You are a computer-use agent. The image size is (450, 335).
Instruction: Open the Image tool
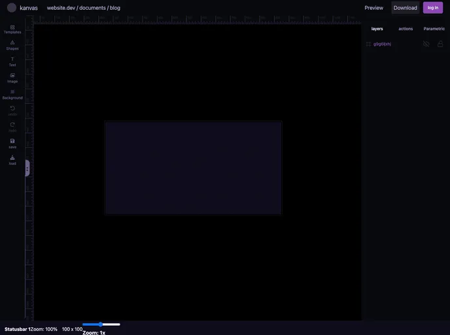pos(12,79)
